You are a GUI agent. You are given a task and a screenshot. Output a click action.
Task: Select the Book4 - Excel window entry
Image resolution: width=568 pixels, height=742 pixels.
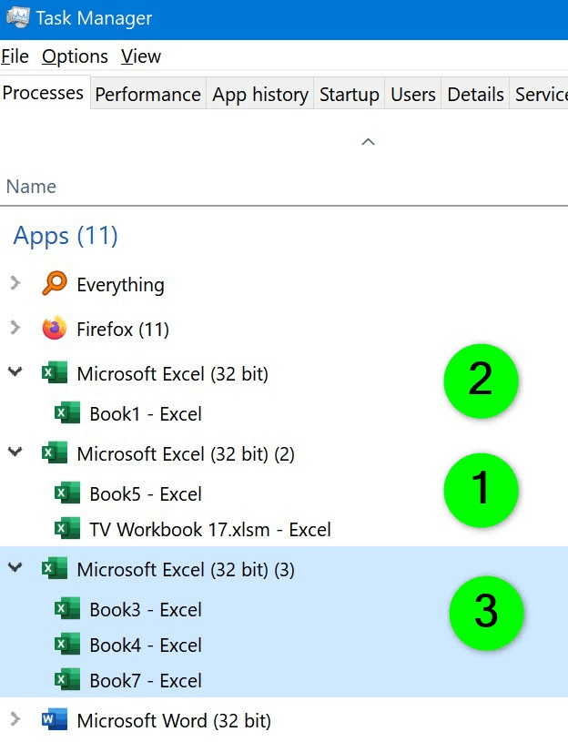click(x=284, y=645)
